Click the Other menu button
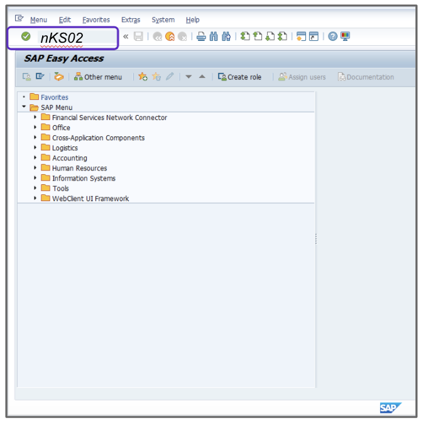Image resolution: width=426 pixels, height=425 pixels. coord(98,77)
